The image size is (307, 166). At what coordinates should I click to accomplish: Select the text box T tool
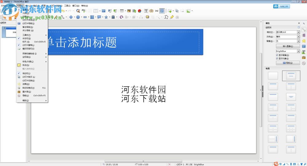[146, 11]
